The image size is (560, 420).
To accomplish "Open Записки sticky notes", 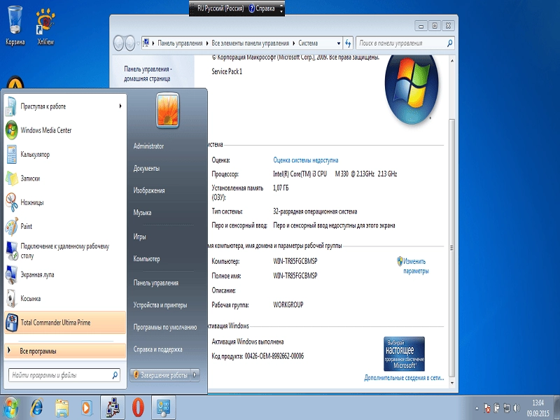I will [x=65, y=178].
